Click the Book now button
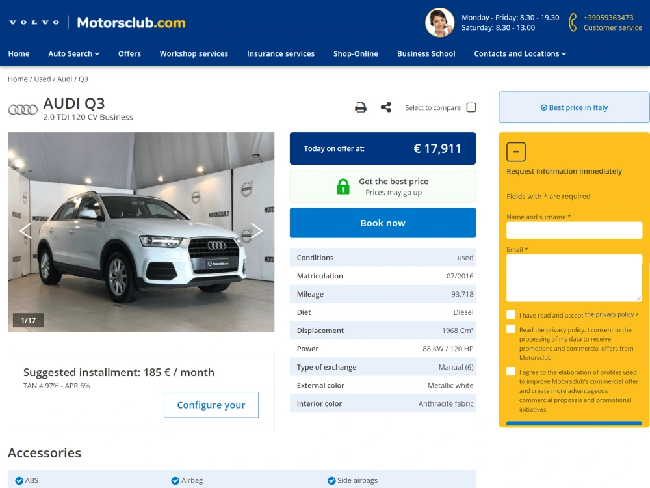This screenshot has width=650, height=488. click(x=383, y=223)
